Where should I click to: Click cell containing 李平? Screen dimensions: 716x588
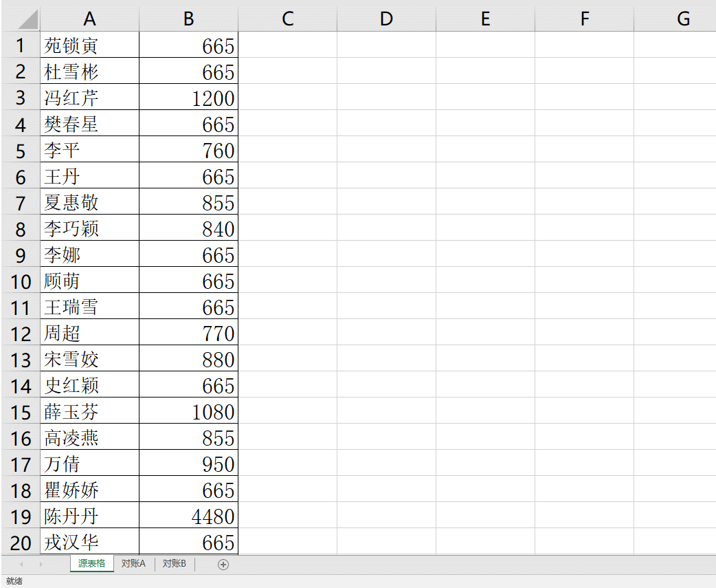[x=89, y=149]
